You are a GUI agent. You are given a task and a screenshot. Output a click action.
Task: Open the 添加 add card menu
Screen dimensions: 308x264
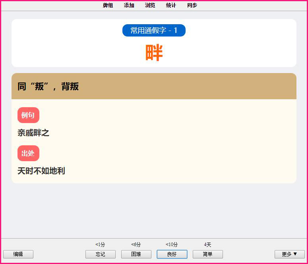click(x=129, y=5)
